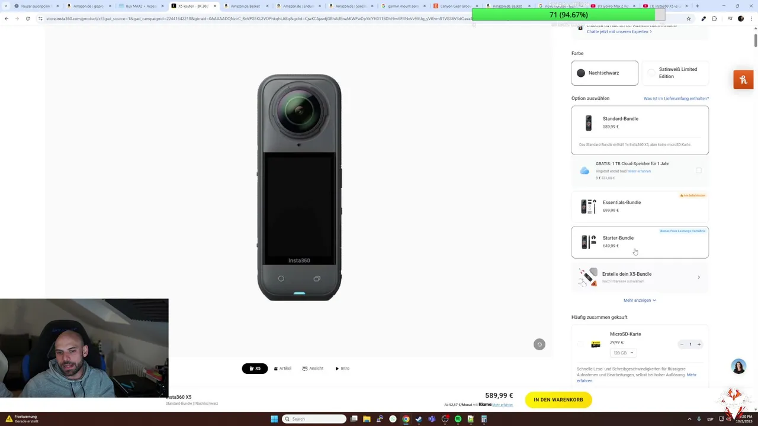Open the cloud offer Mehr erfahren link
This screenshot has width=758, height=426.
pyautogui.click(x=640, y=171)
